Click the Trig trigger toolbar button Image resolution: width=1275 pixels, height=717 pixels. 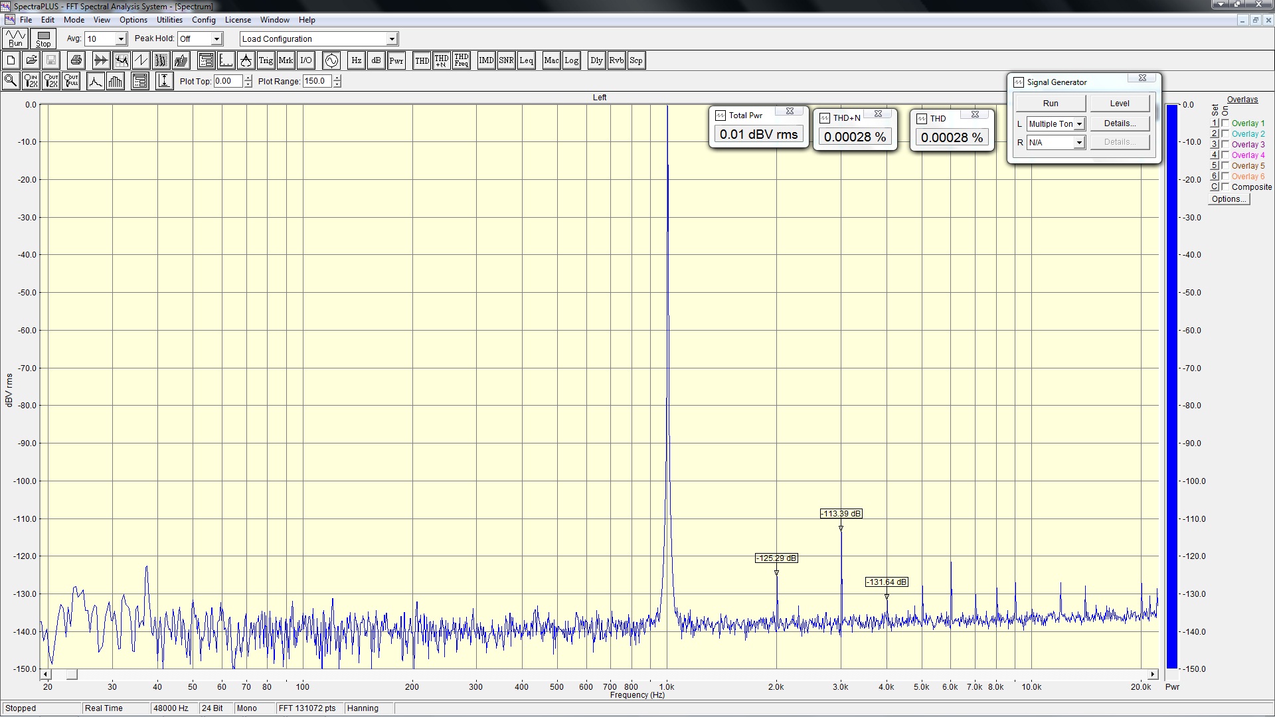[266, 60]
